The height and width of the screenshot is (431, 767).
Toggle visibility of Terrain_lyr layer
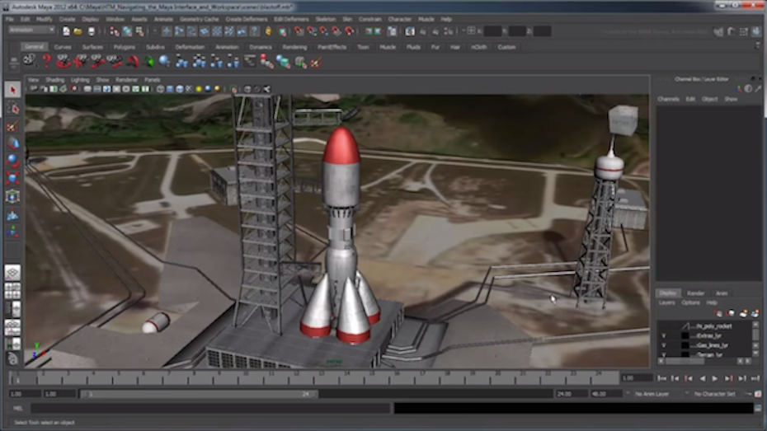pos(663,355)
